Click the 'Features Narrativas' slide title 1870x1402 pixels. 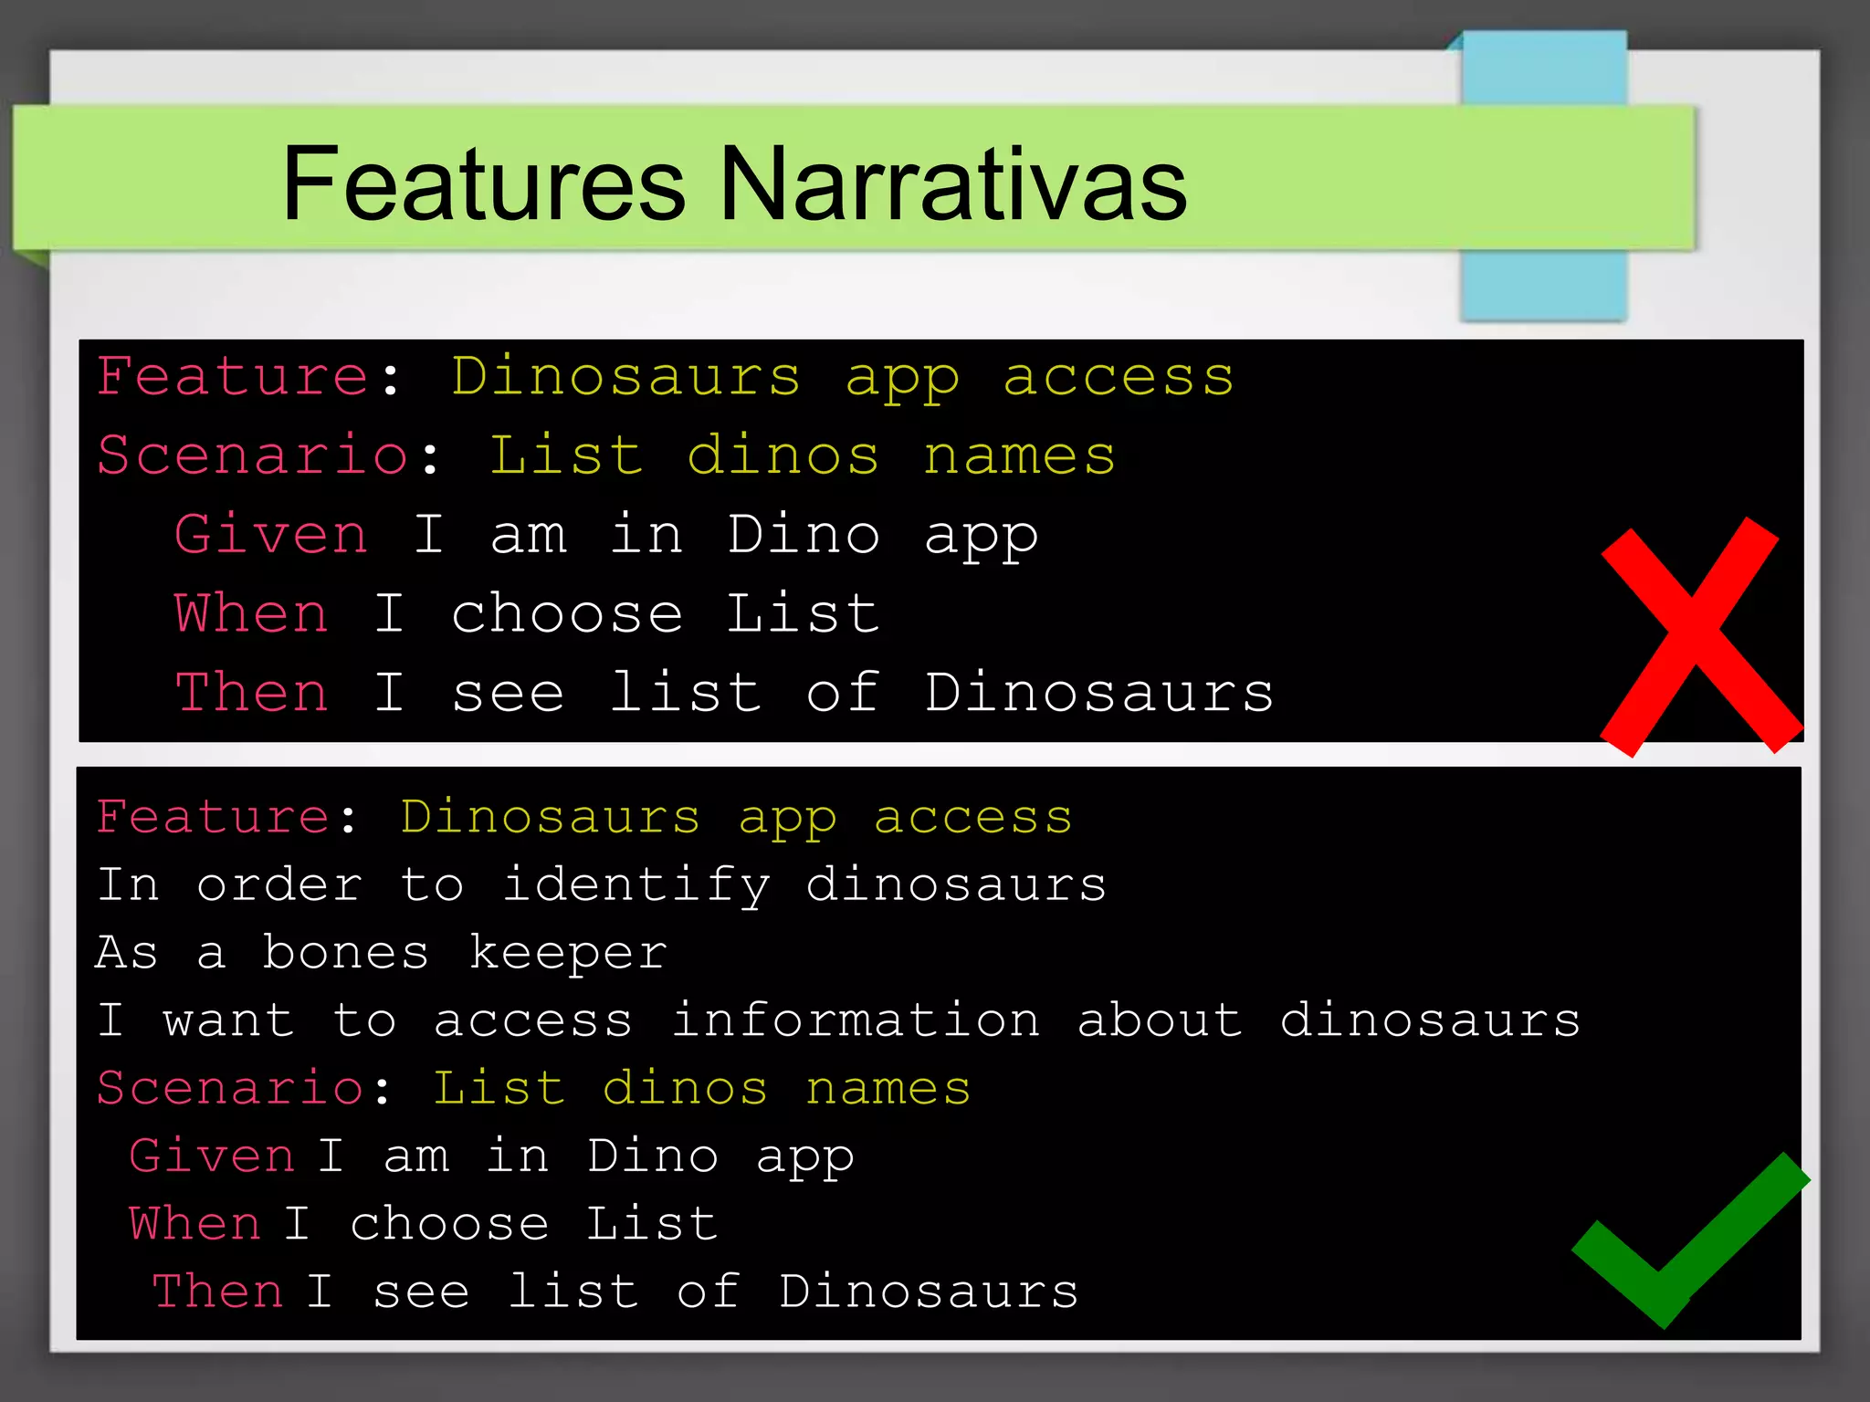pos(735,183)
